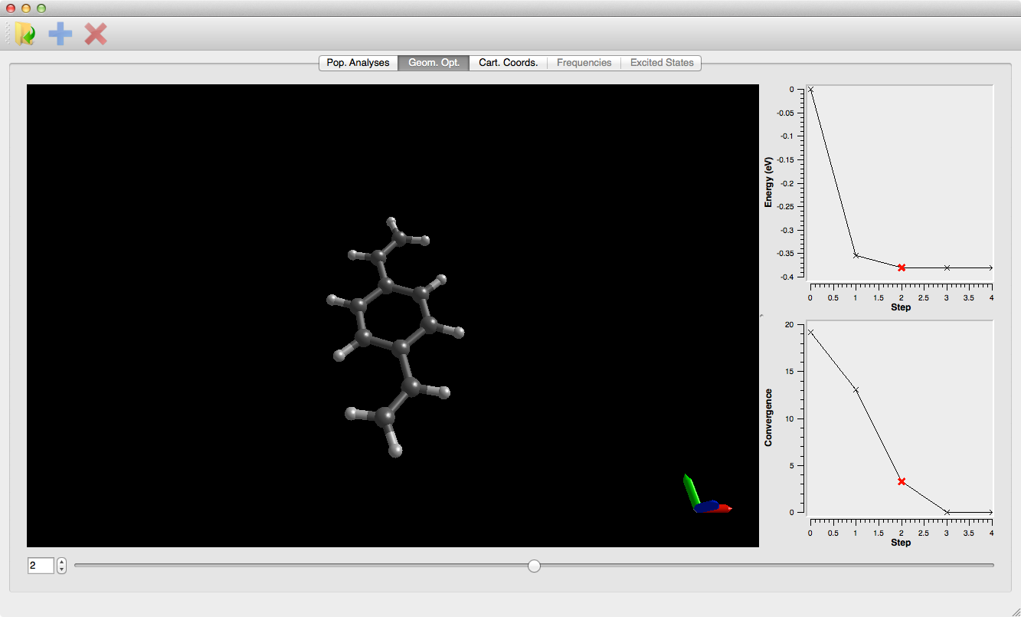Increment the step number with up arrow
1021x617 pixels.
point(62,562)
